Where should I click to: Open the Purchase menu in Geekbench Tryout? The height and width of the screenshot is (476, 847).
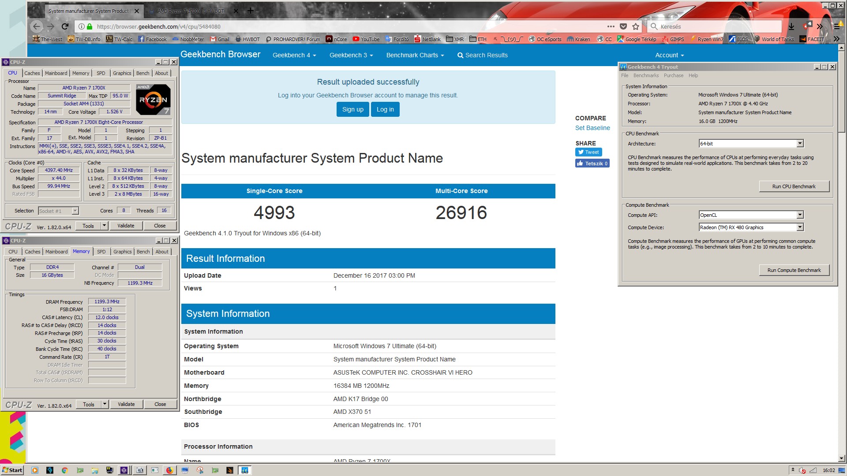click(x=674, y=75)
